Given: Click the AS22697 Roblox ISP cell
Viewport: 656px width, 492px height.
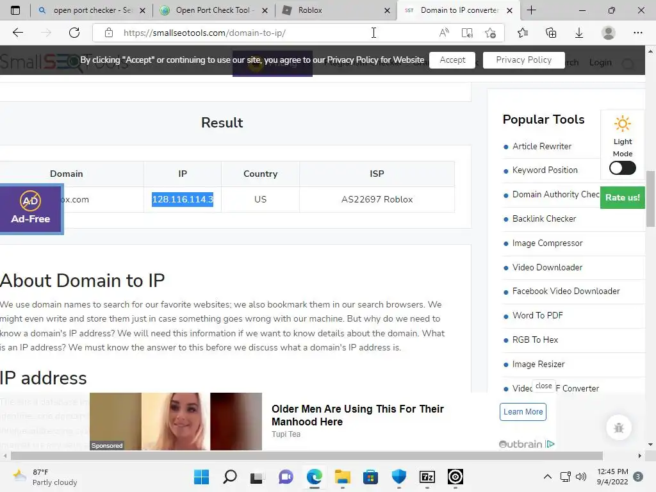Looking at the screenshot, I should [377, 199].
